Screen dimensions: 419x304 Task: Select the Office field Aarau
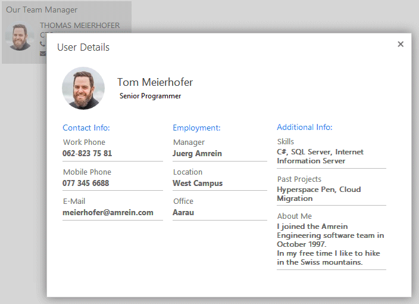[183, 212]
